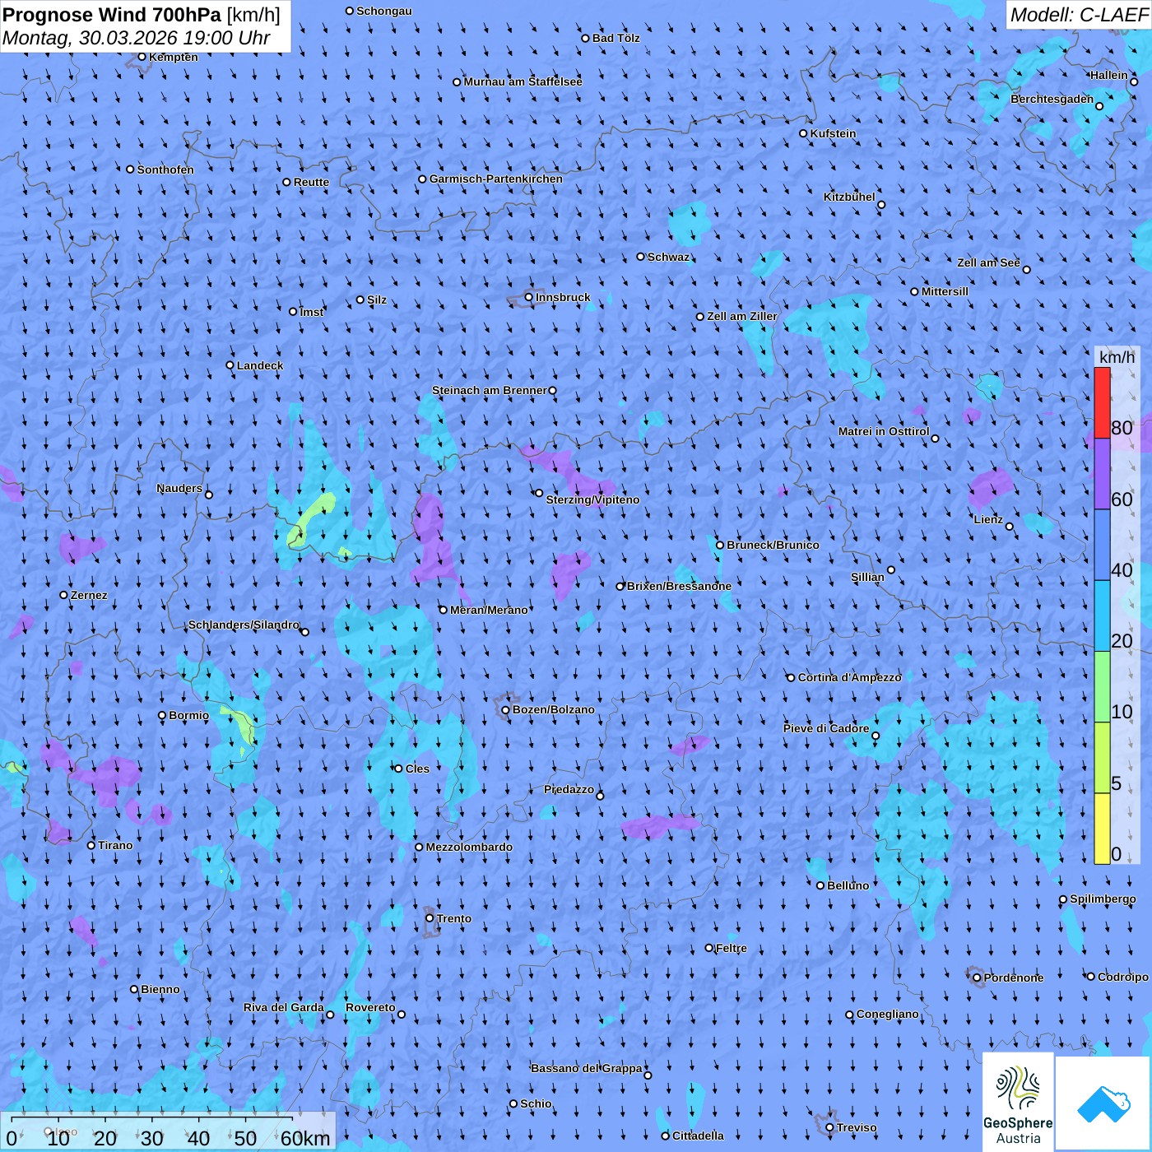Click the Belluno label
This screenshot has height=1152, width=1152.
[x=848, y=885]
